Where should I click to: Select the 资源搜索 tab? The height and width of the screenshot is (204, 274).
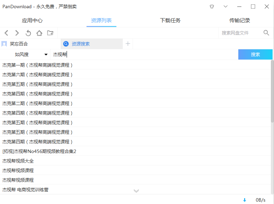(x=92, y=44)
